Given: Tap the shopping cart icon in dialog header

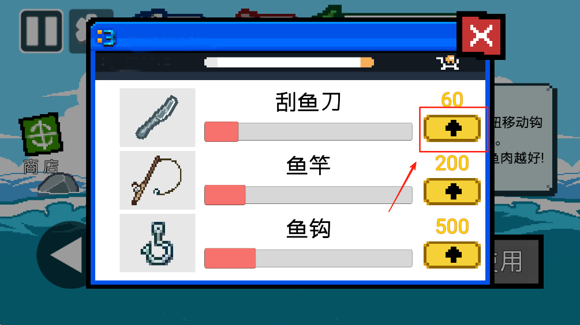Looking at the screenshot, I should tap(448, 62).
